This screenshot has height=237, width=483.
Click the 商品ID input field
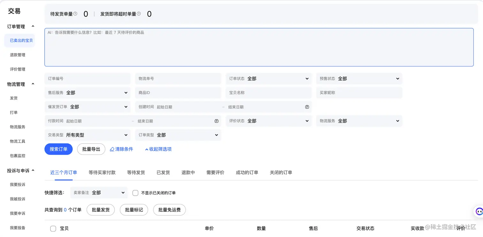[178, 93]
